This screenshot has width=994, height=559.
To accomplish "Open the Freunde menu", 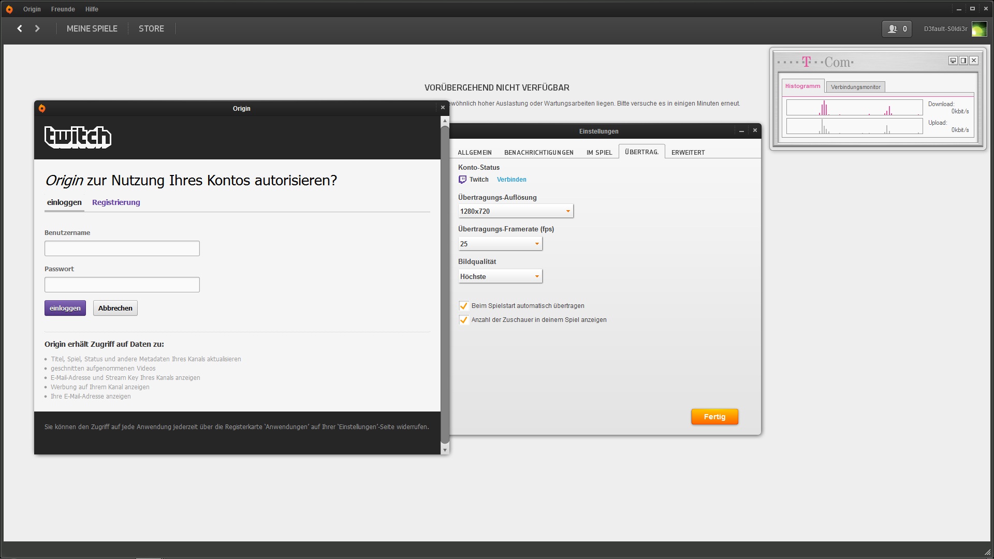I will click(63, 9).
